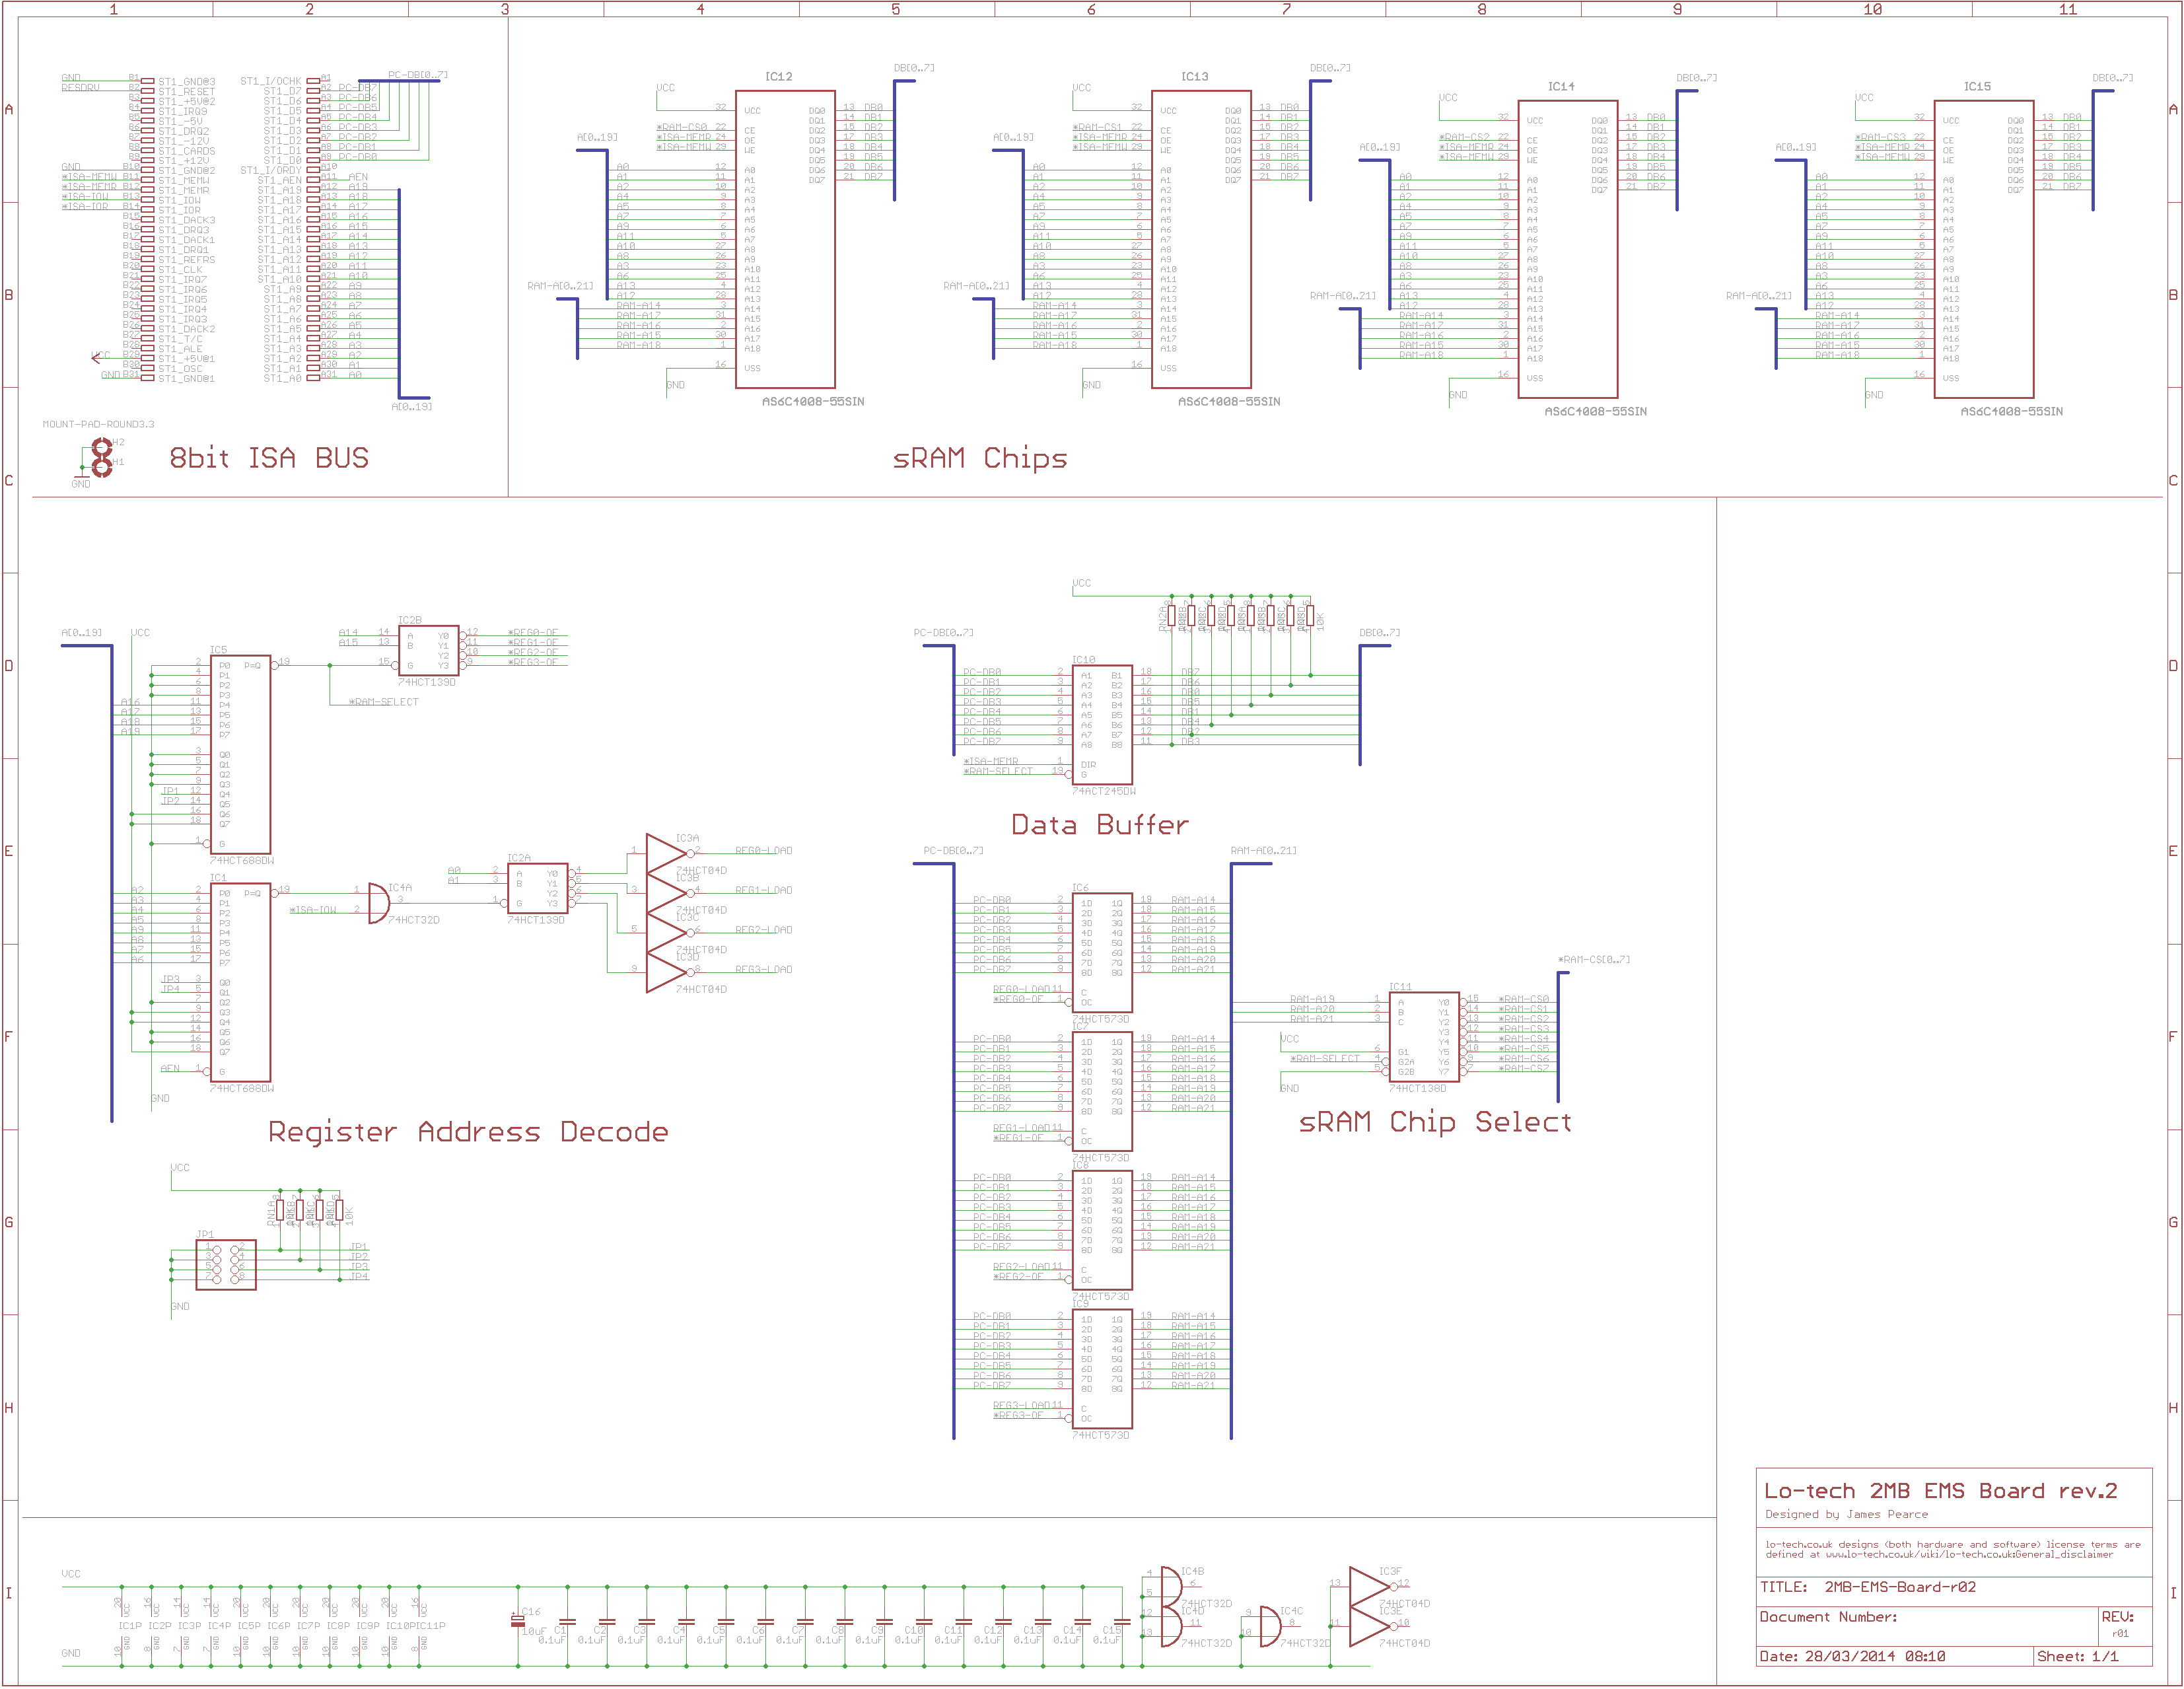Viewport: 2184px width, 1689px height.
Task: Select the IC3D inverter triangle
Action: 666,973
